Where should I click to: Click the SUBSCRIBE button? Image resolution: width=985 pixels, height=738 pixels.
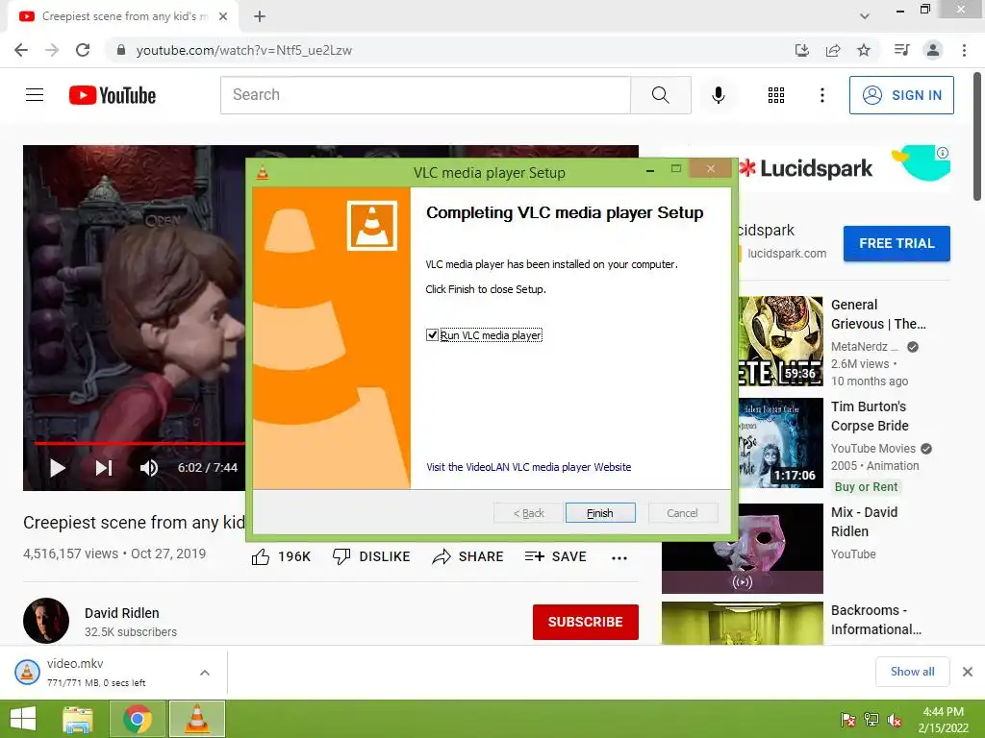click(586, 622)
